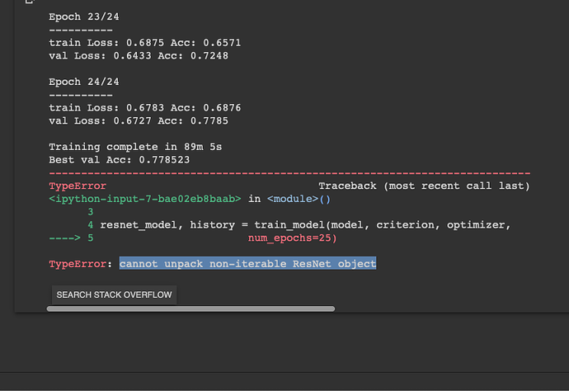Viewport: 569px width, 391px height.
Task: Click the '----> 5' traceback arrow
Action: tap(71, 238)
